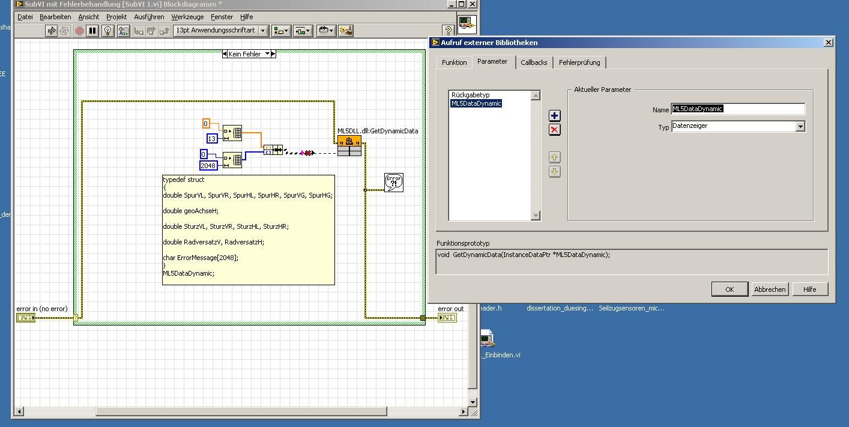Click the Bundle node on diagram
The image size is (849, 427).
(x=273, y=150)
